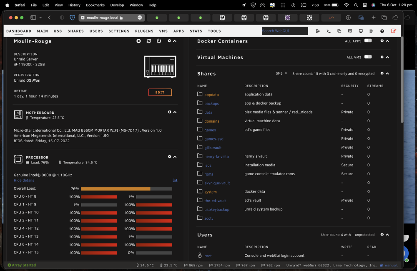Click the Edit button for server description
Screen dimensions: 417x271
160,92
